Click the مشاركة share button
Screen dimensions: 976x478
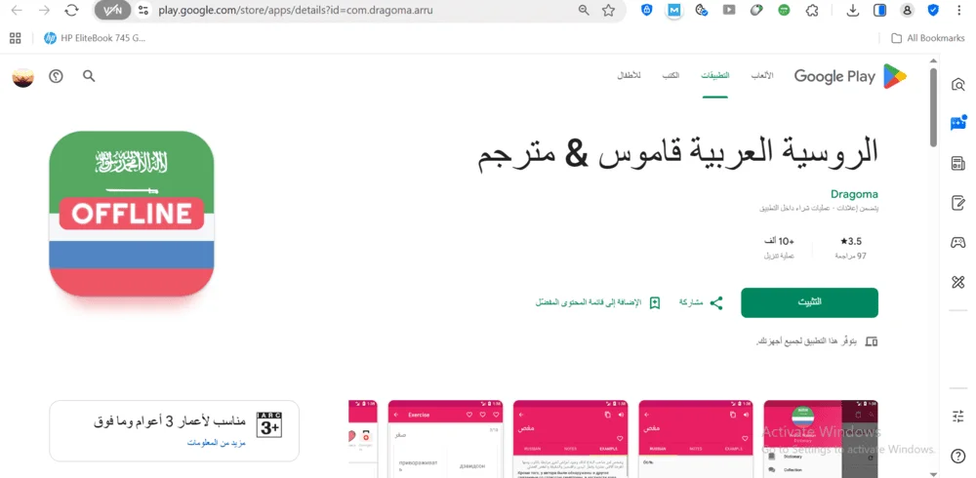pyautogui.click(x=701, y=303)
